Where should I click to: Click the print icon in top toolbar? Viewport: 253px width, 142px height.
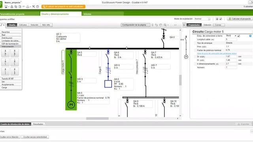tap(12, 7)
